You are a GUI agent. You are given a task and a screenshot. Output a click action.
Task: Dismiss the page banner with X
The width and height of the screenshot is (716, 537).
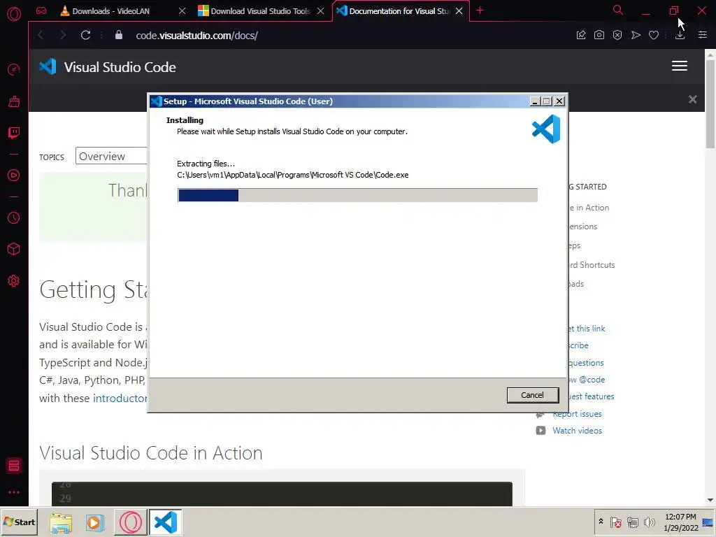pyautogui.click(x=693, y=99)
